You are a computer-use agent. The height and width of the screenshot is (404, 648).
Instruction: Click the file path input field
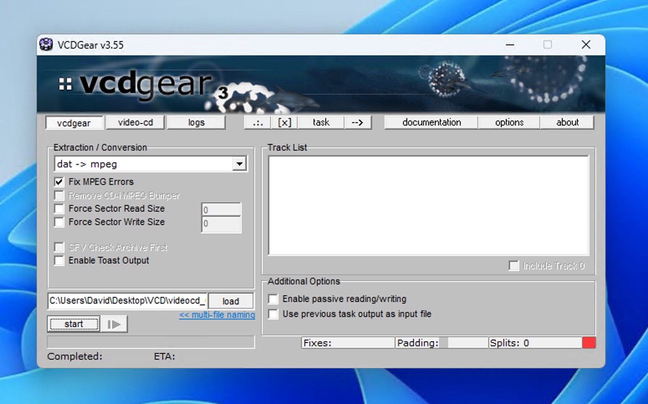click(128, 301)
